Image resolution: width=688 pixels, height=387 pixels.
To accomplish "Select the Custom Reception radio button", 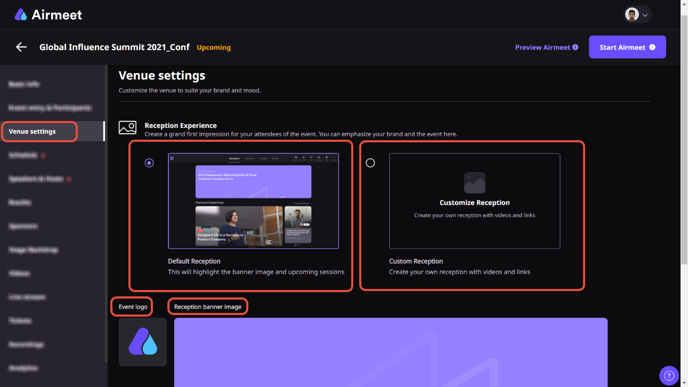I will [370, 163].
